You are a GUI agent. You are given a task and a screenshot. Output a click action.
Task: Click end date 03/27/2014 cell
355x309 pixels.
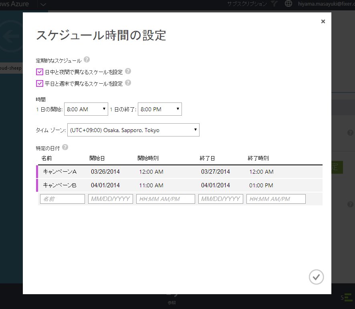[x=216, y=172]
